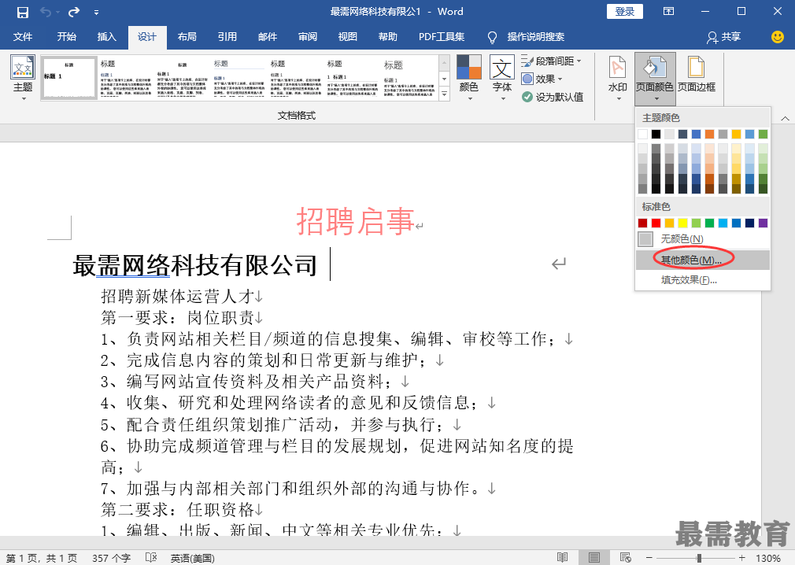Click the Redo arrow icon
The image size is (795, 565).
click(74, 12)
